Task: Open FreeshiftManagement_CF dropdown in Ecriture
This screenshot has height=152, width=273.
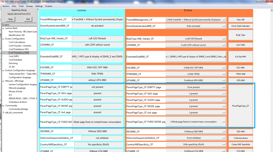Action: 196,20
